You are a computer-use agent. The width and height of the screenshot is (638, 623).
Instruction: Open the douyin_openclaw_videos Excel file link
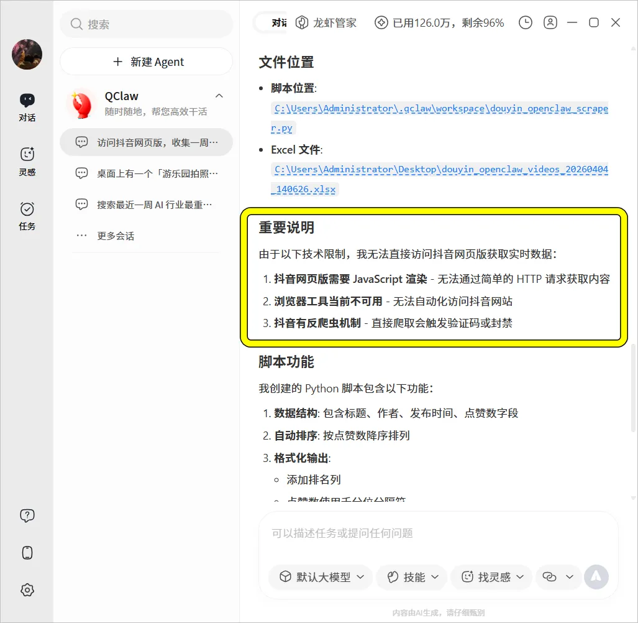click(439, 179)
